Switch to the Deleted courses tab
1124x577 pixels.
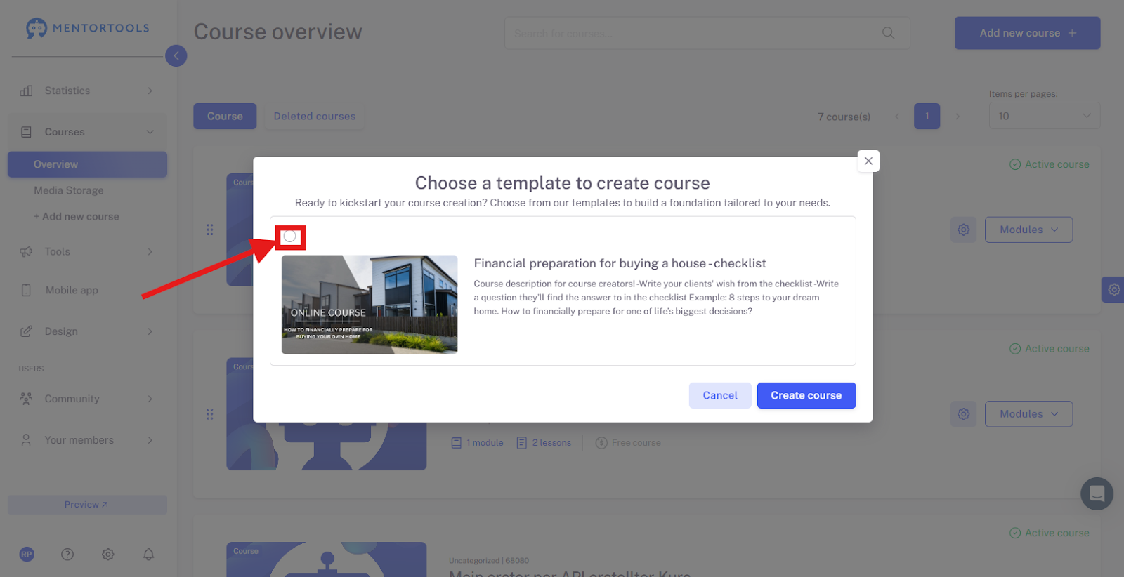(315, 117)
